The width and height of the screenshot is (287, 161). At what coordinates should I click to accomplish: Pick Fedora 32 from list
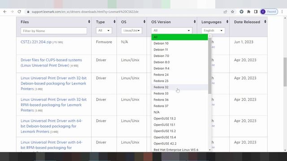coord(179,87)
